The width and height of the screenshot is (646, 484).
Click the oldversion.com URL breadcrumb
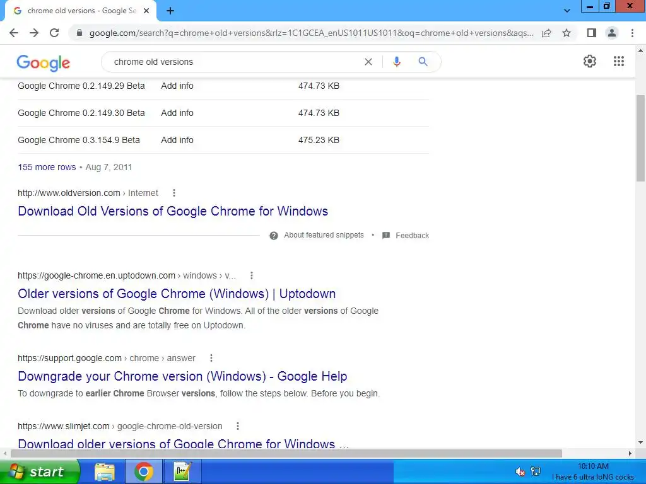pos(88,193)
